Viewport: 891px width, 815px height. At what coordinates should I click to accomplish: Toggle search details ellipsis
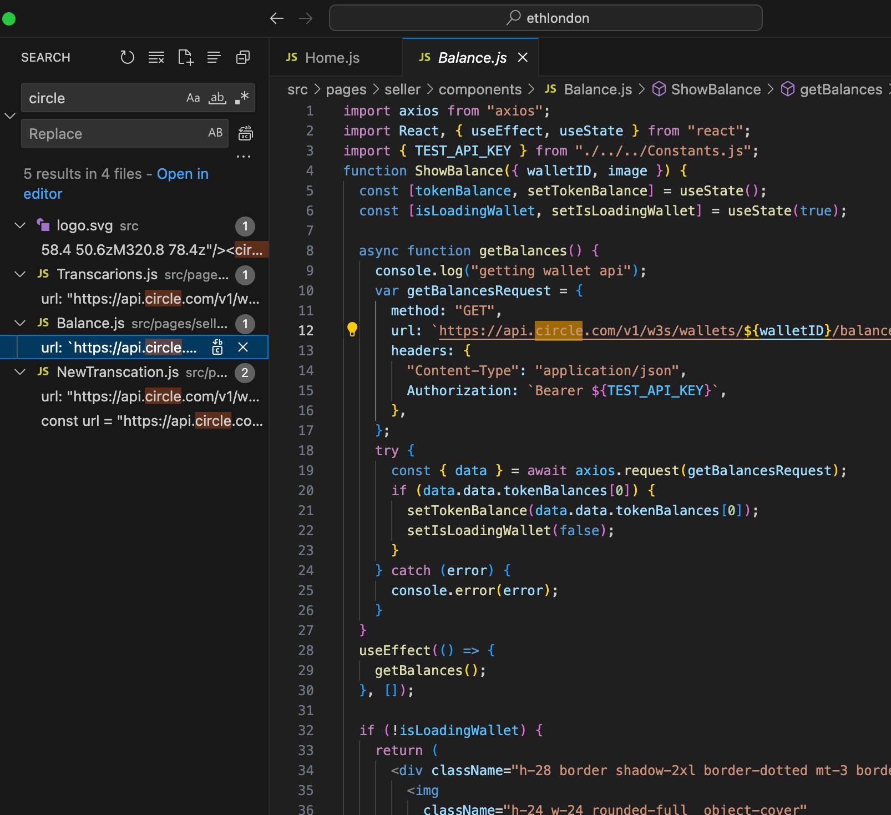[x=244, y=157]
